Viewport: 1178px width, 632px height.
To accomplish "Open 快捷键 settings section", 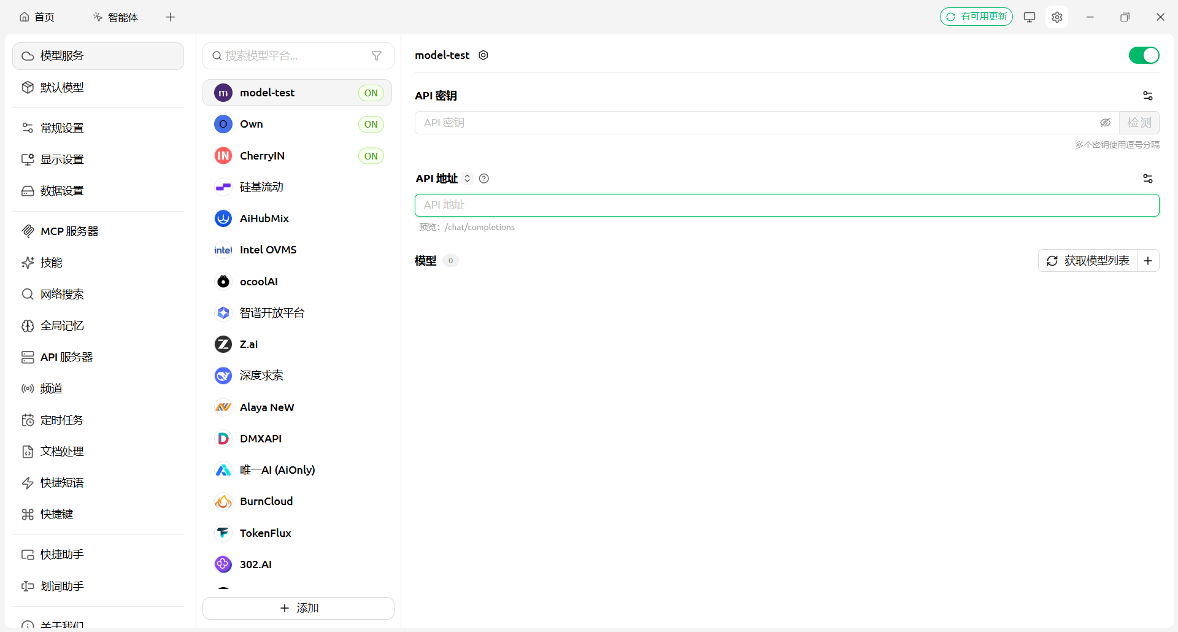I will pos(98,514).
